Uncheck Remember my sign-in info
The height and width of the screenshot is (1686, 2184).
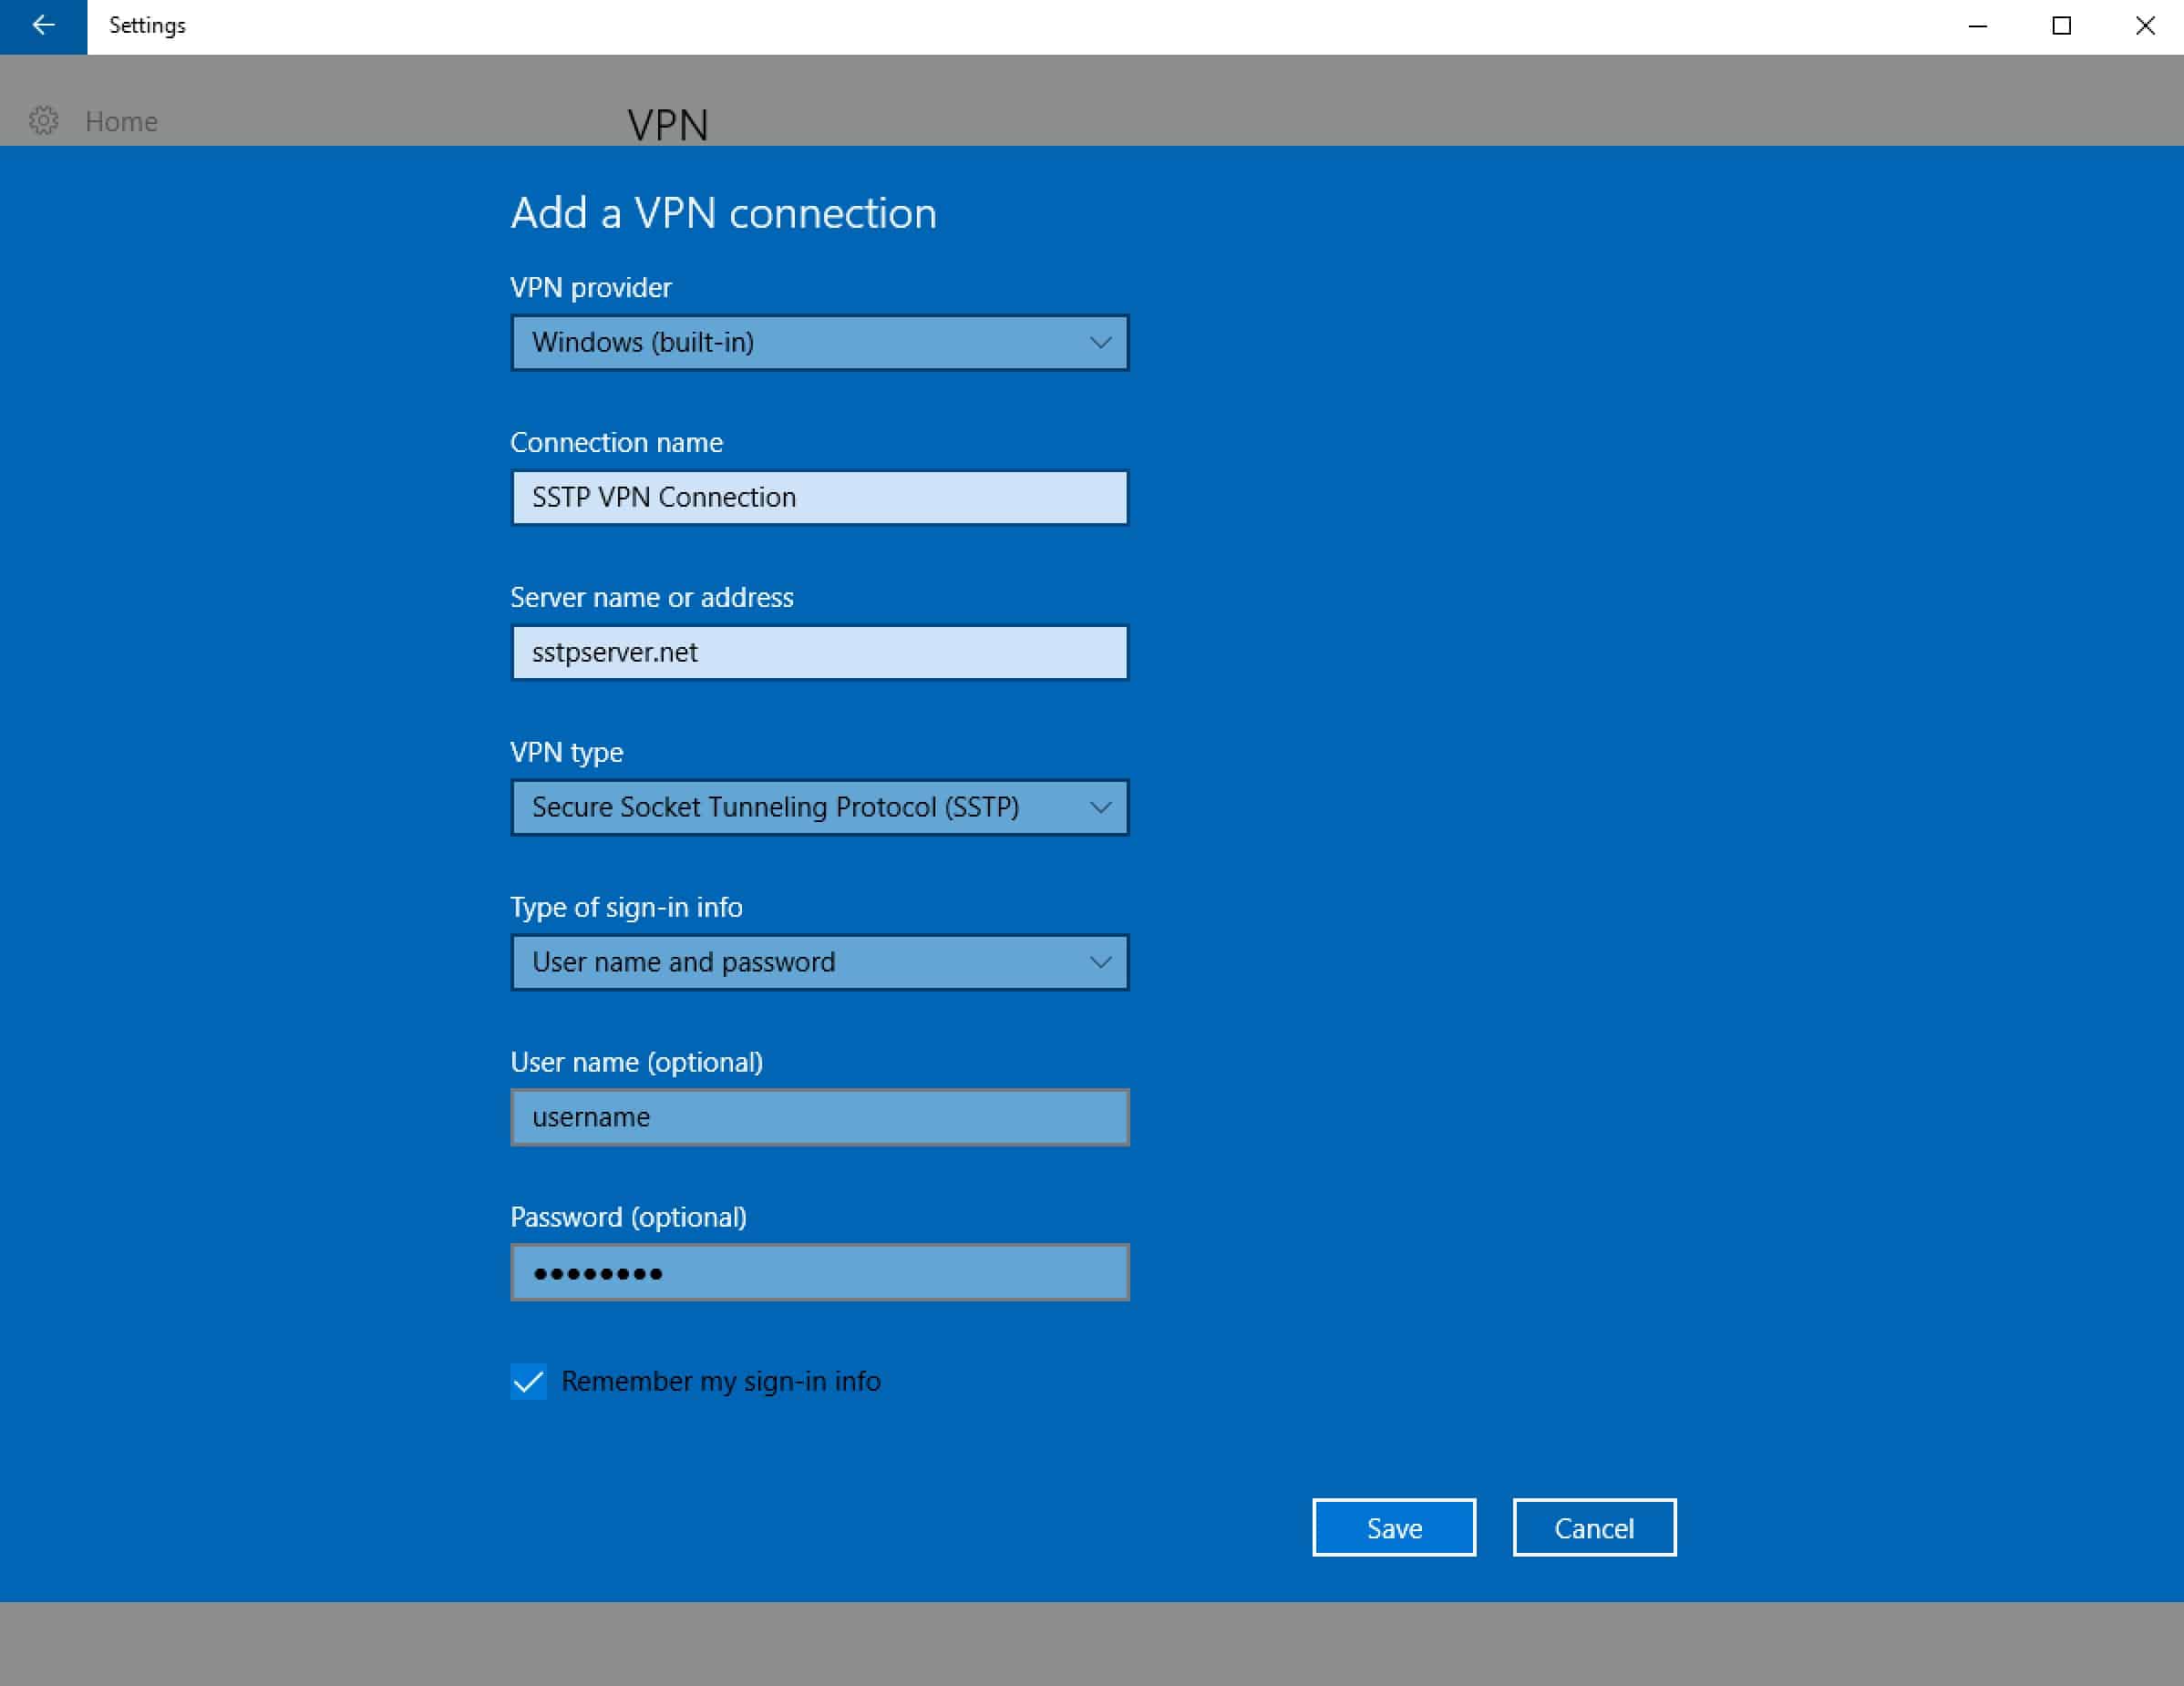pos(528,1382)
